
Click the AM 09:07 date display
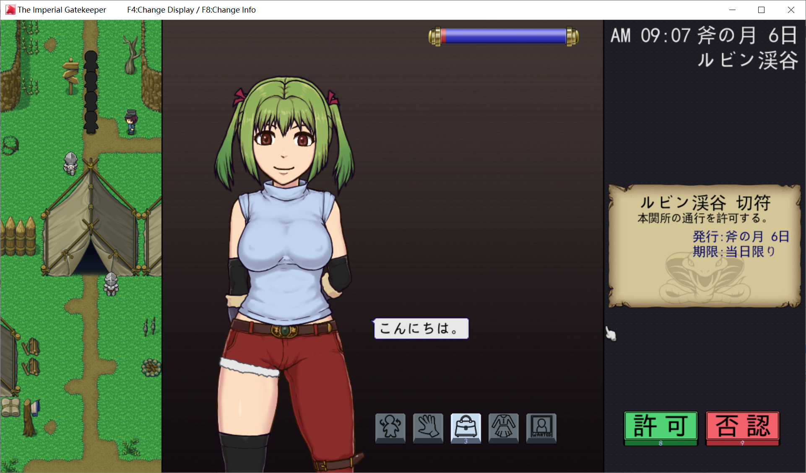click(x=704, y=35)
